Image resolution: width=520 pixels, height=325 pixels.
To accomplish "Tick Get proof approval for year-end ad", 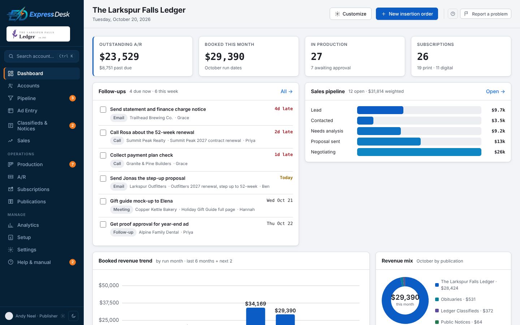I will coord(103,224).
